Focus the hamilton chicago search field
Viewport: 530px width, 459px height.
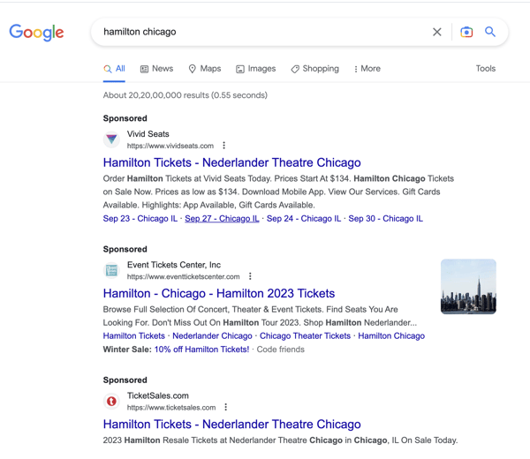tap(263, 32)
